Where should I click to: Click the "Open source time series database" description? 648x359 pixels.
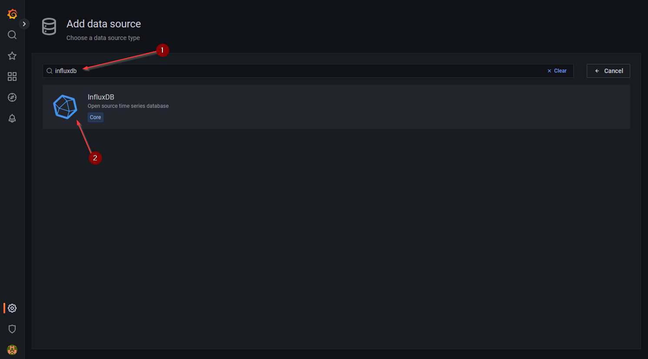coord(128,106)
